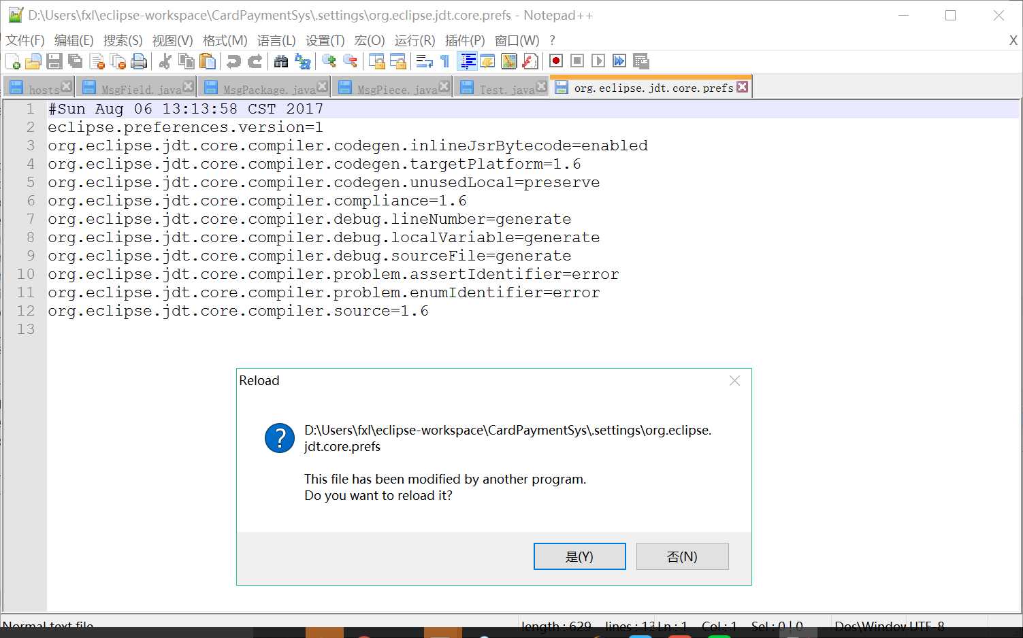Zoom in with the magnifier plus icon
1023x638 pixels.
[x=329, y=61]
